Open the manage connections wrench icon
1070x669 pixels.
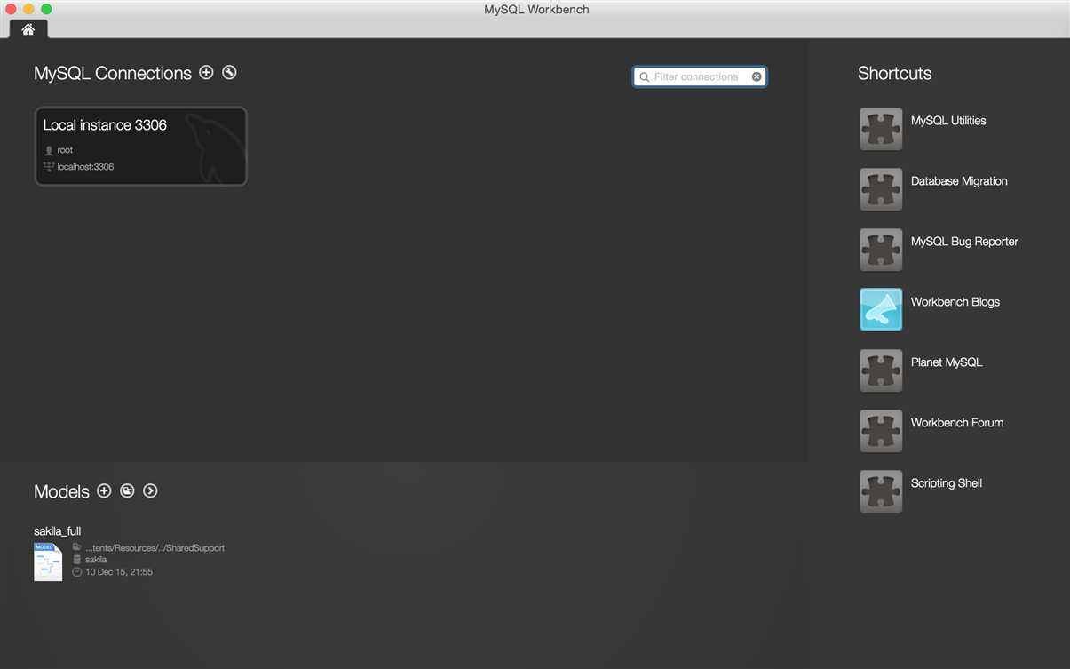click(x=229, y=72)
